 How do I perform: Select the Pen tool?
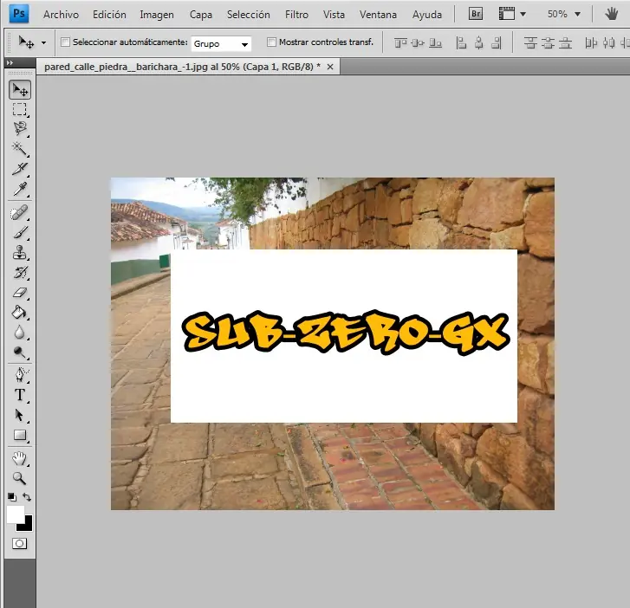click(x=20, y=375)
